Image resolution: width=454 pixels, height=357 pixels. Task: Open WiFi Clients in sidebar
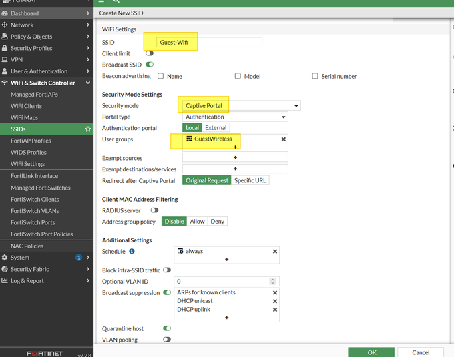pyautogui.click(x=26, y=106)
